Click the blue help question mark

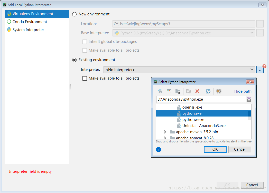(159, 150)
